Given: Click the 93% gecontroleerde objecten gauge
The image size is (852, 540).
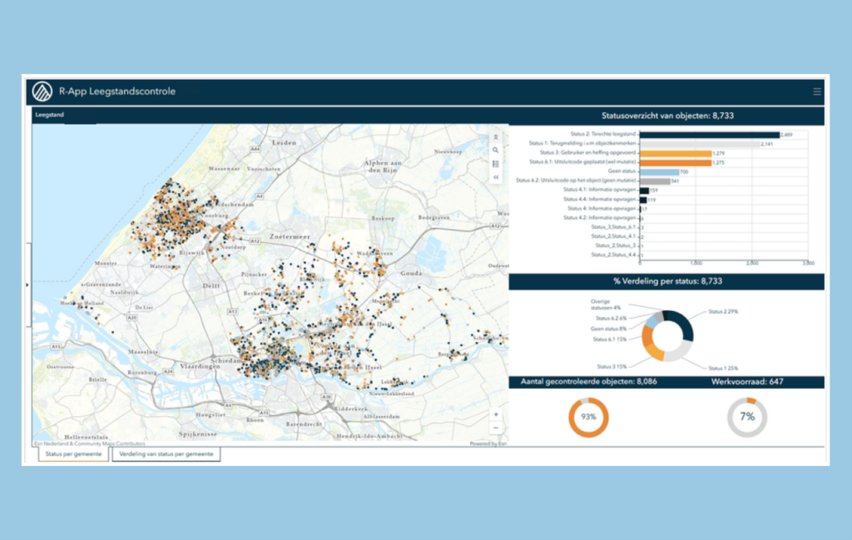Looking at the screenshot, I should click(588, 417).
